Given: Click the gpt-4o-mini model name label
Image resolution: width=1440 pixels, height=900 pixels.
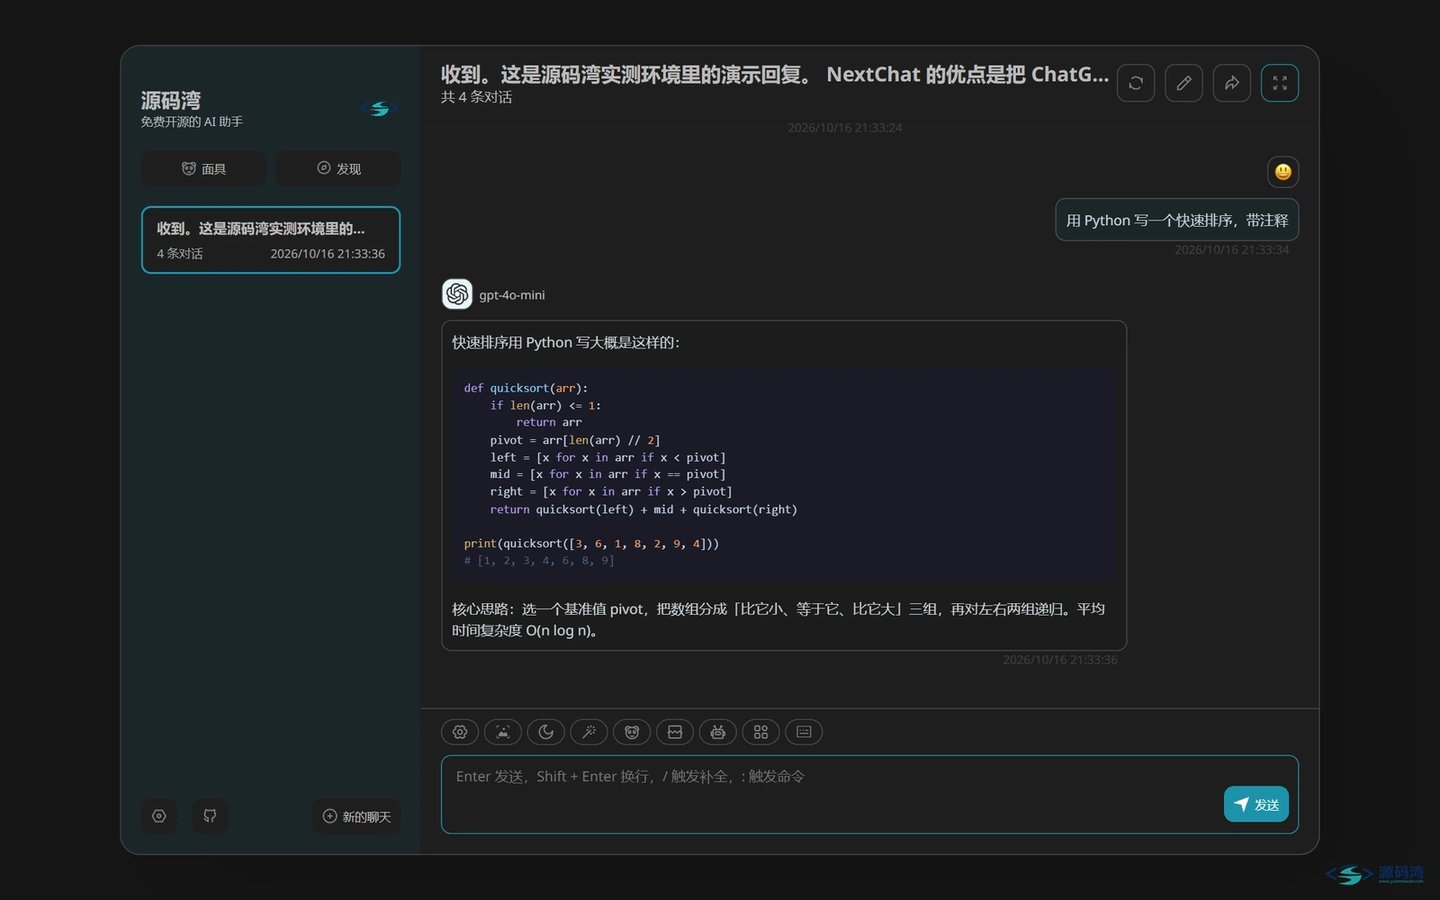Looking at the screenshot, I should point(512,295).
